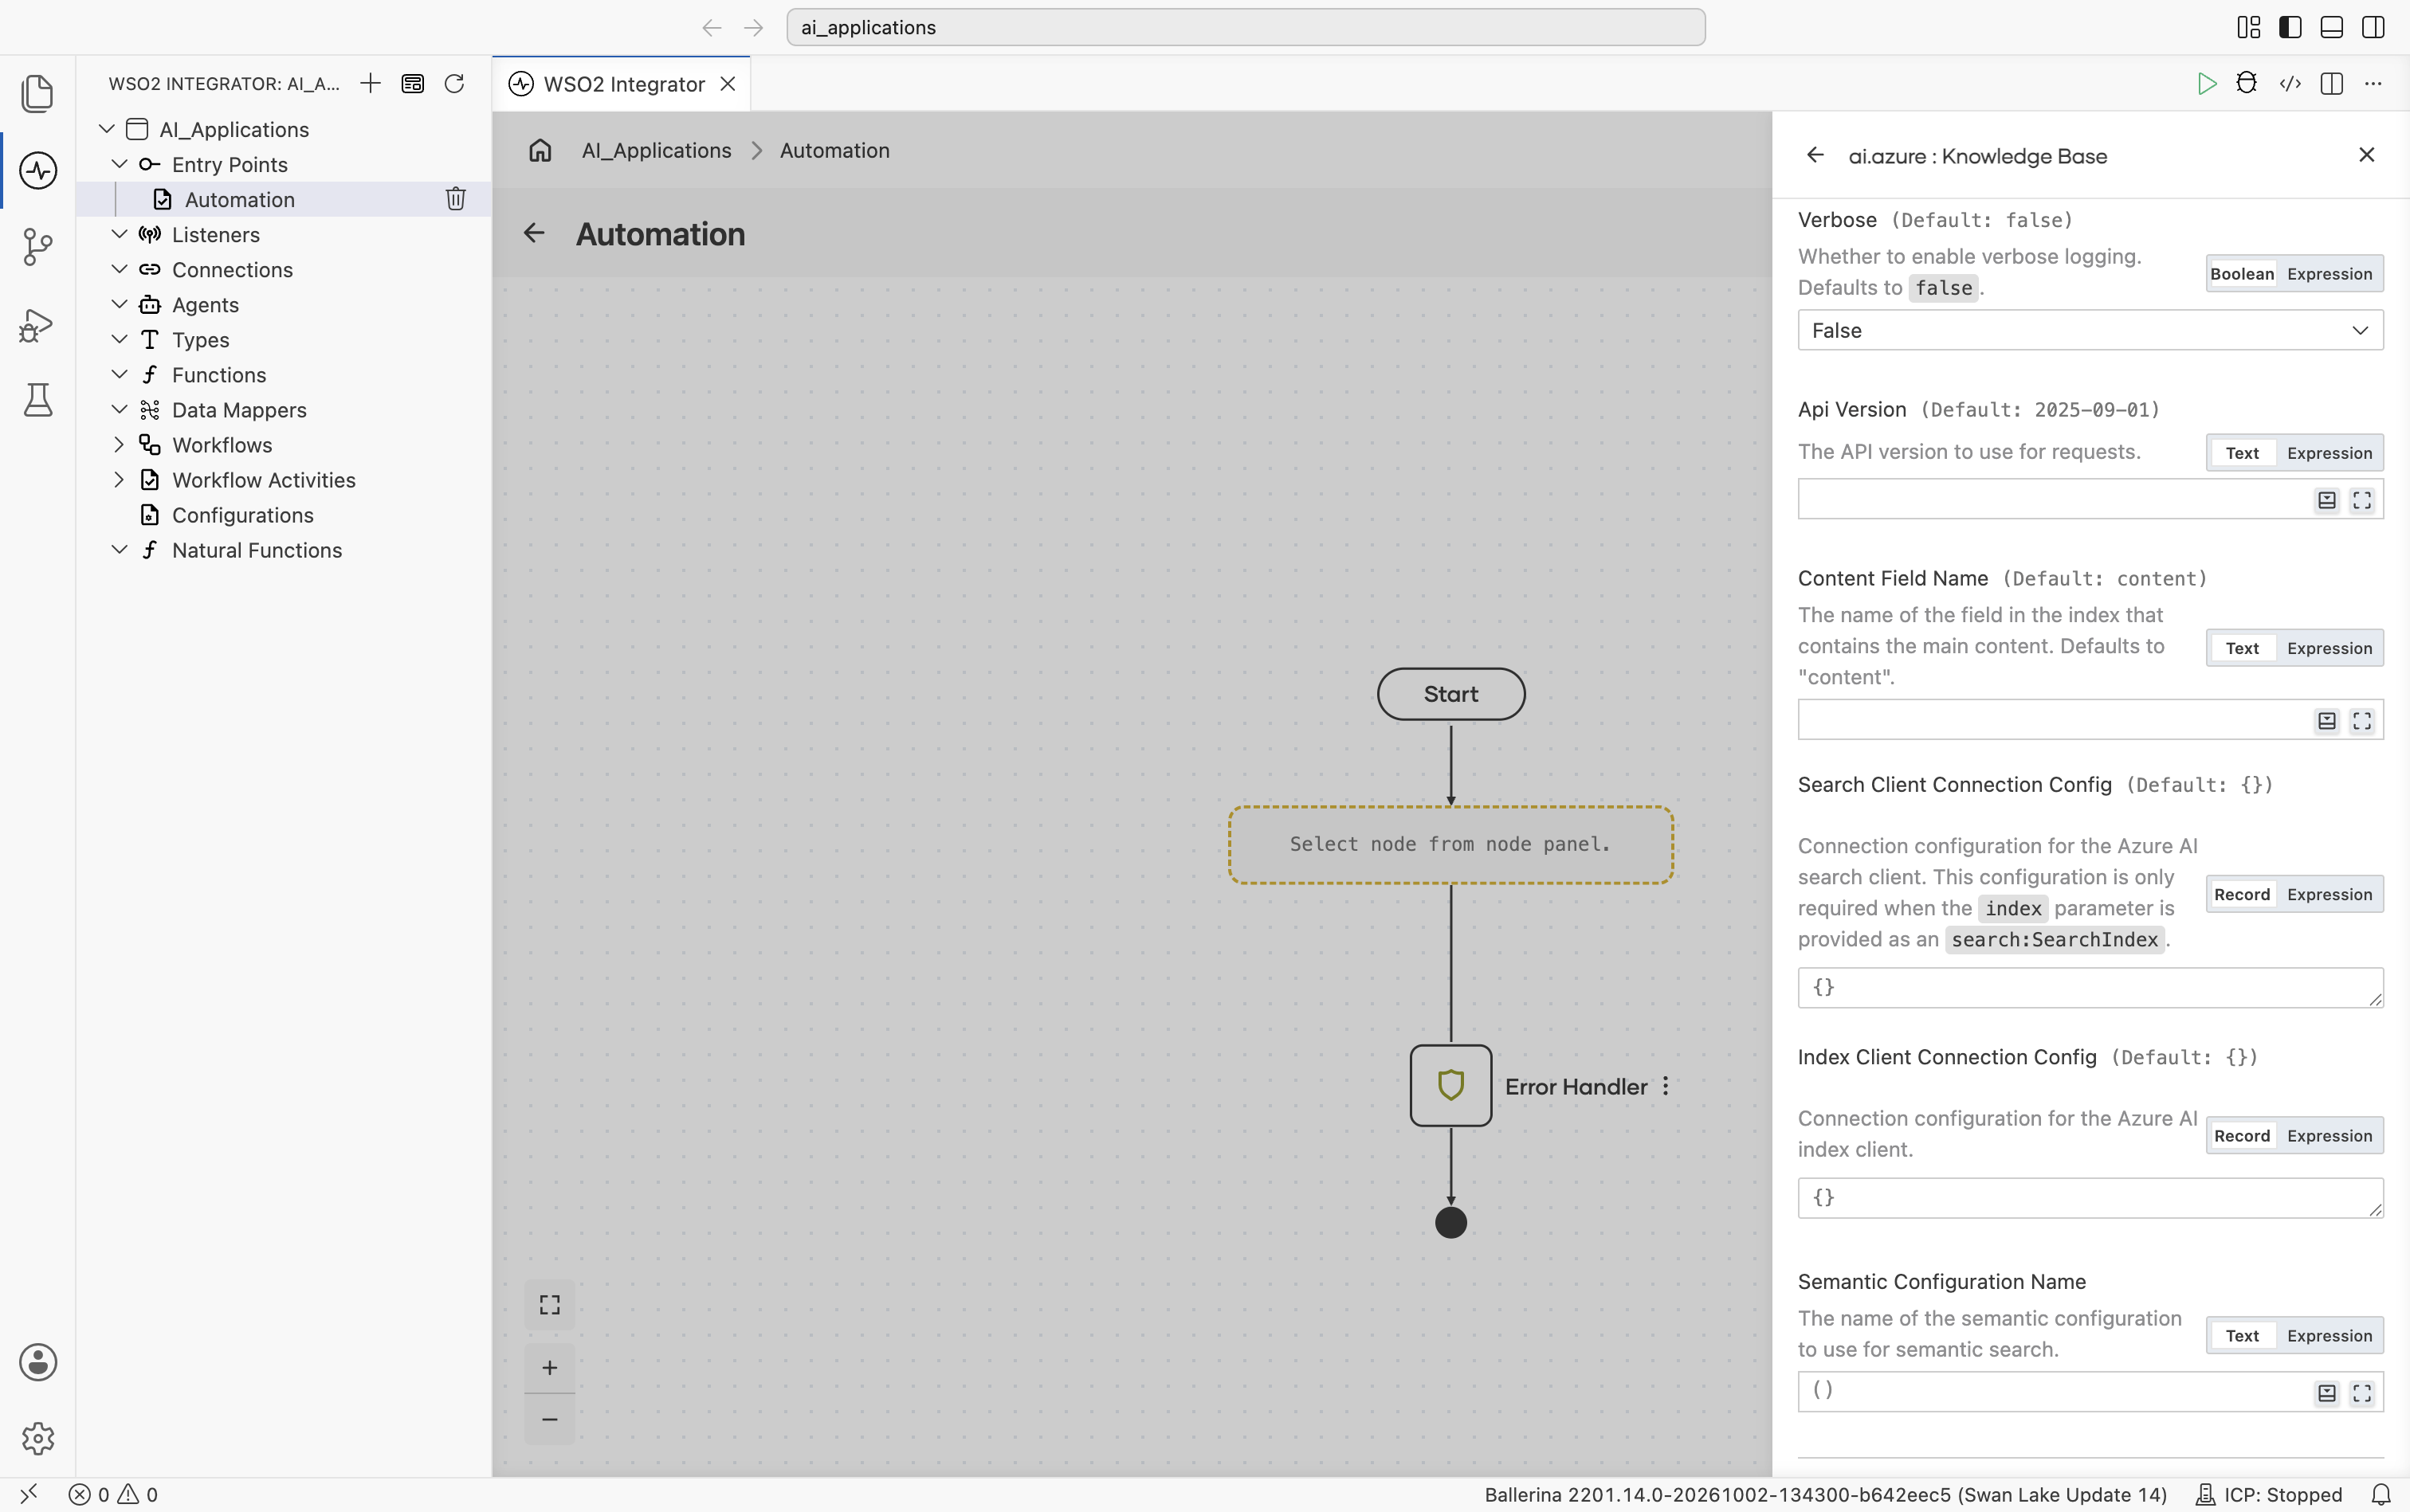Open the Run and Debug view icon
Screen dimensions: 2410x1512
pos(38,324)
